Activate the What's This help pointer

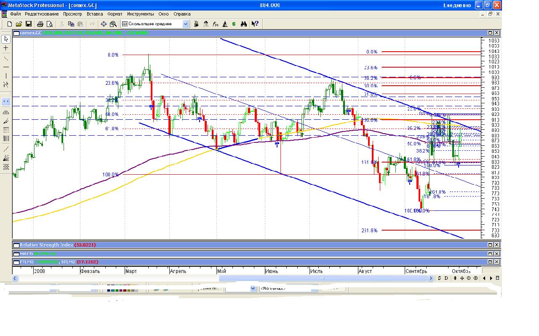(255, 24)
